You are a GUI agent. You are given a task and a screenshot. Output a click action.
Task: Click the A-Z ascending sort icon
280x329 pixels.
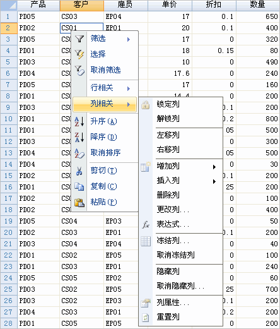click(79, 121)
